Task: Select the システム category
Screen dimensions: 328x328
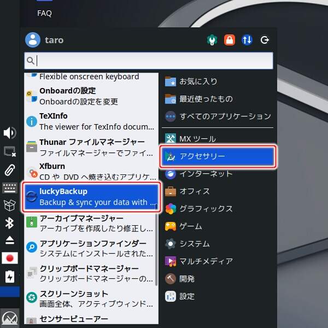Action: pos(218,244)
